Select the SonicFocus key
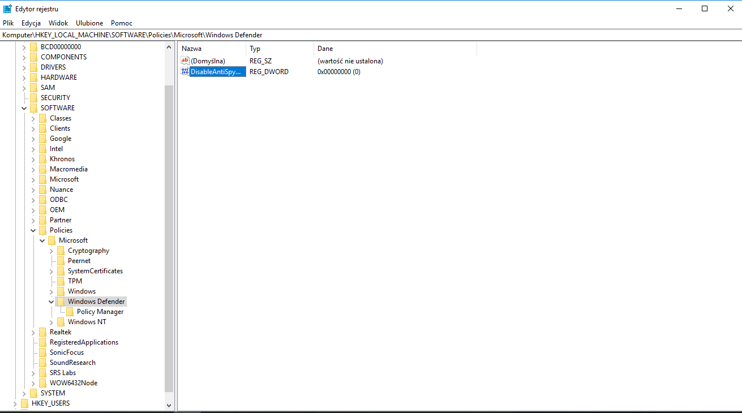The height and width of the screenshot is (413, 742). [67, 352]
